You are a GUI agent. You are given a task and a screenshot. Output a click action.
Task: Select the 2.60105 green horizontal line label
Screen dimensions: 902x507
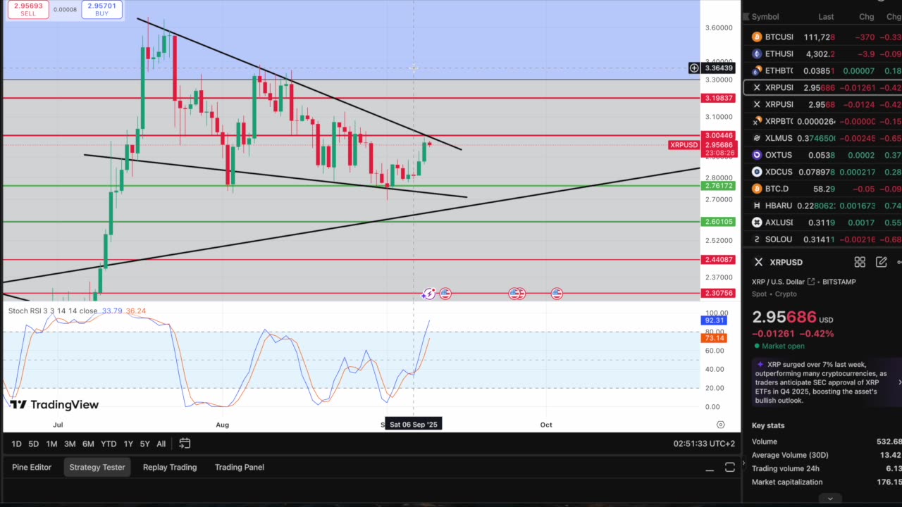719,222
